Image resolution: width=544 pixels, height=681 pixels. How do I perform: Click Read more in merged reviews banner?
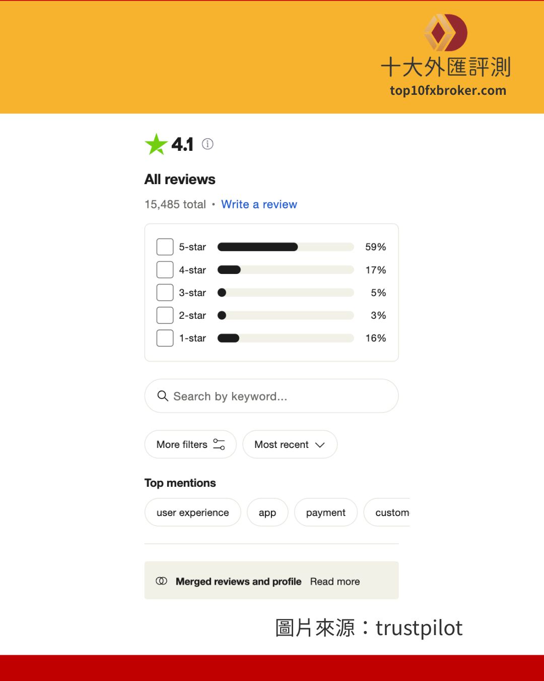click(335, 582)
